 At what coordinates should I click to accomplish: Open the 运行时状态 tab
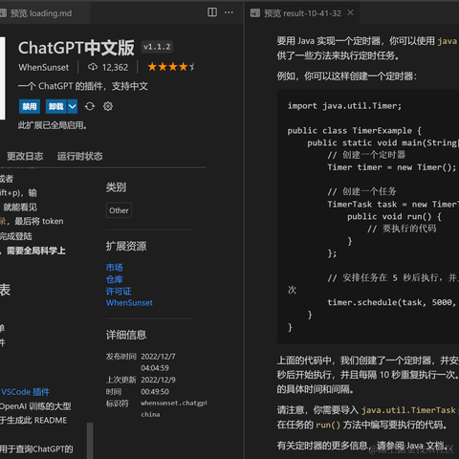[x=79, y=156]
